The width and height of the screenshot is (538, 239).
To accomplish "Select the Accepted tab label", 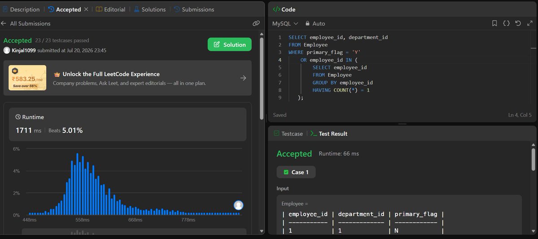I will pyautogui.click(x=68, y=9).
